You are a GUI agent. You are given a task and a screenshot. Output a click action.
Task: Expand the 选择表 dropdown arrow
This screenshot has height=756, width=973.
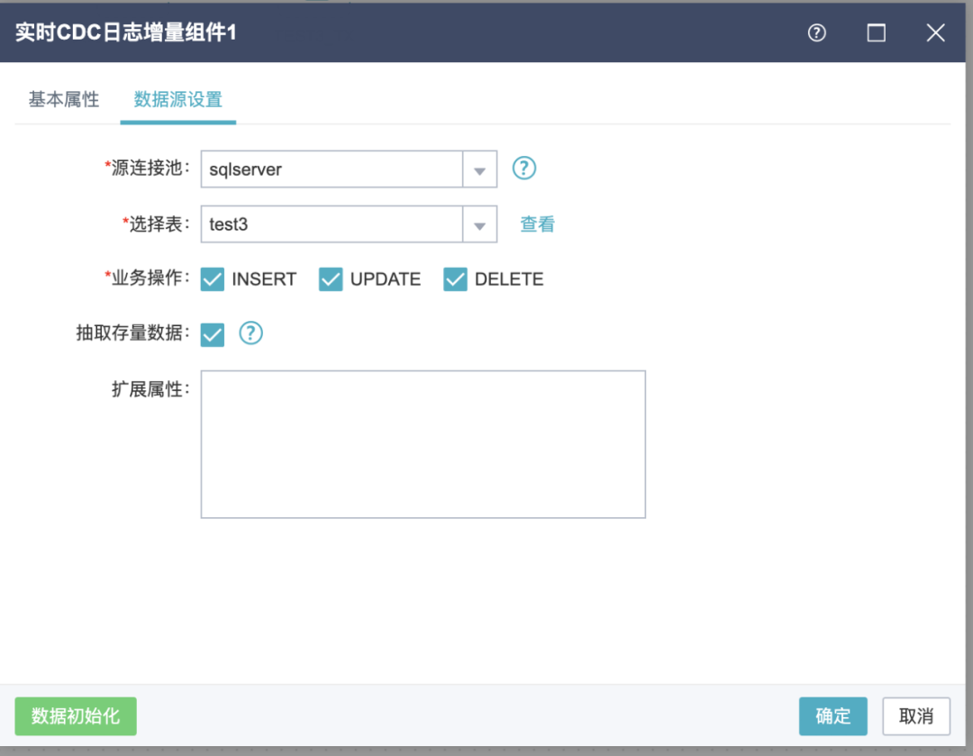(x=480, y=225)
